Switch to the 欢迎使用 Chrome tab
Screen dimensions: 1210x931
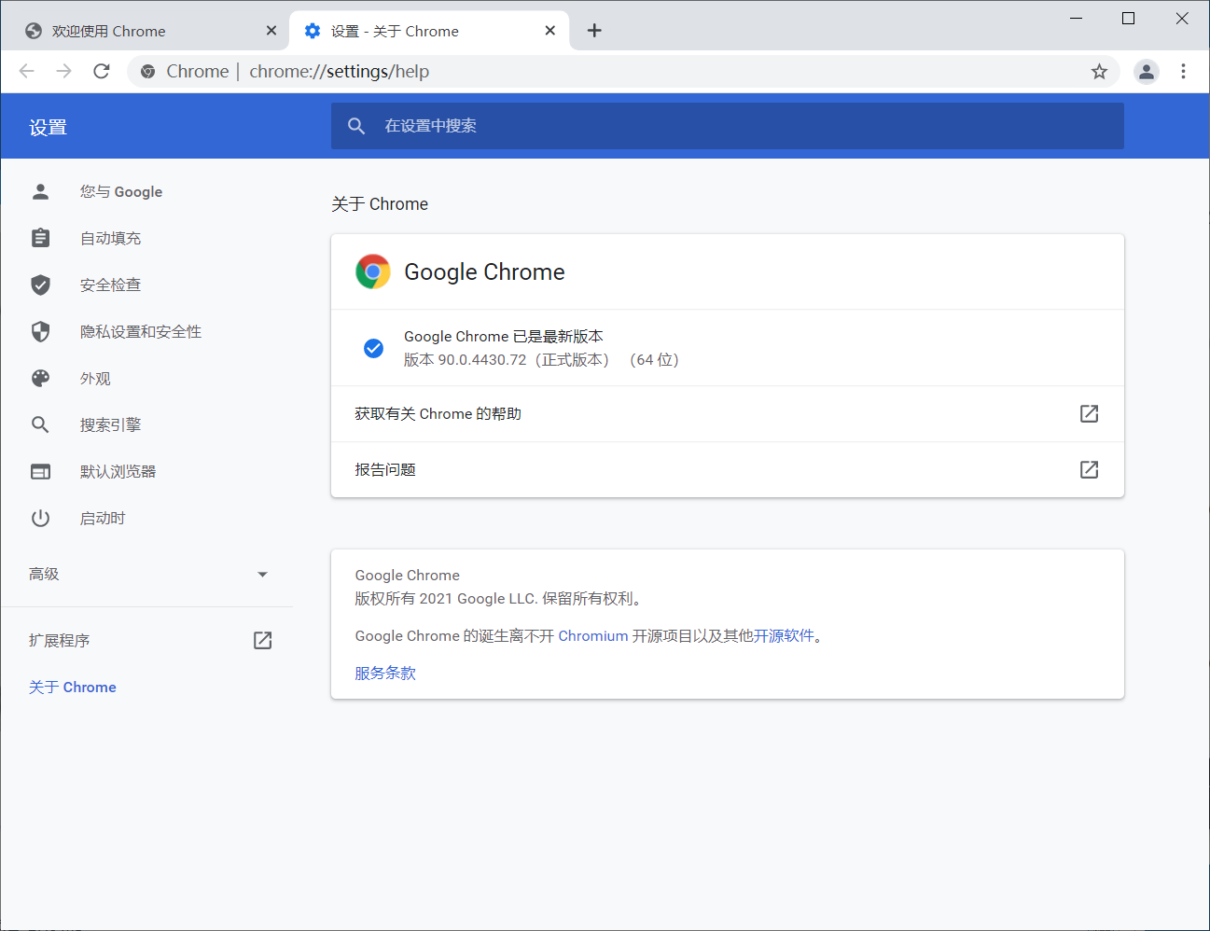(x=149, y=31)
